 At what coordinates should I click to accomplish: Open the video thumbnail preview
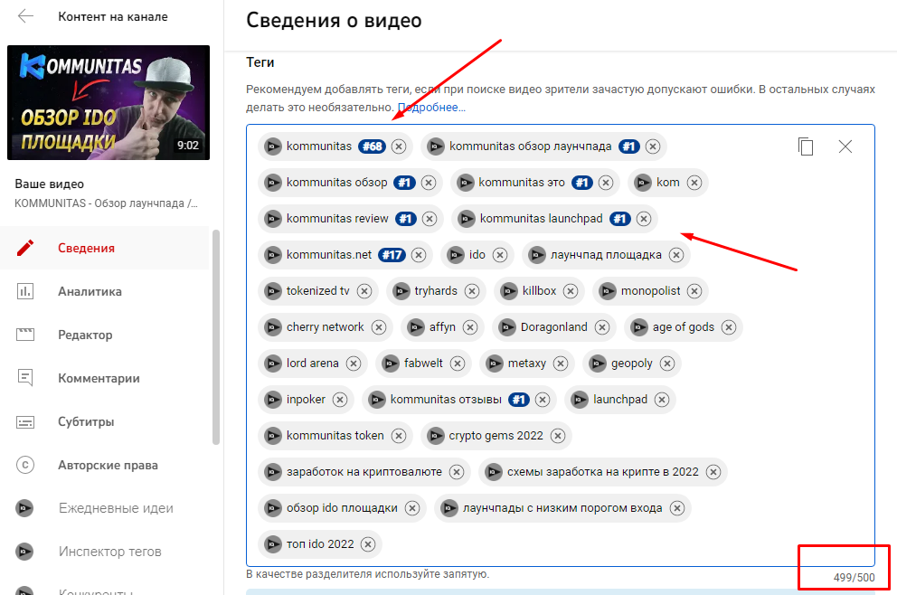109,102
